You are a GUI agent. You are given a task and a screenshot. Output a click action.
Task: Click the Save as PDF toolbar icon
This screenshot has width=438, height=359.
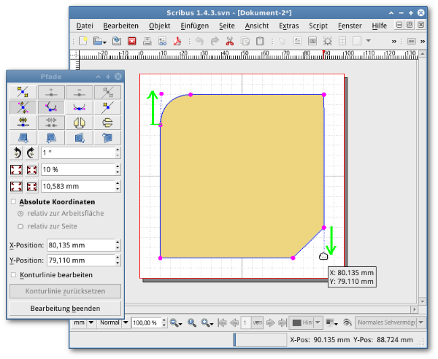point(177,42)
